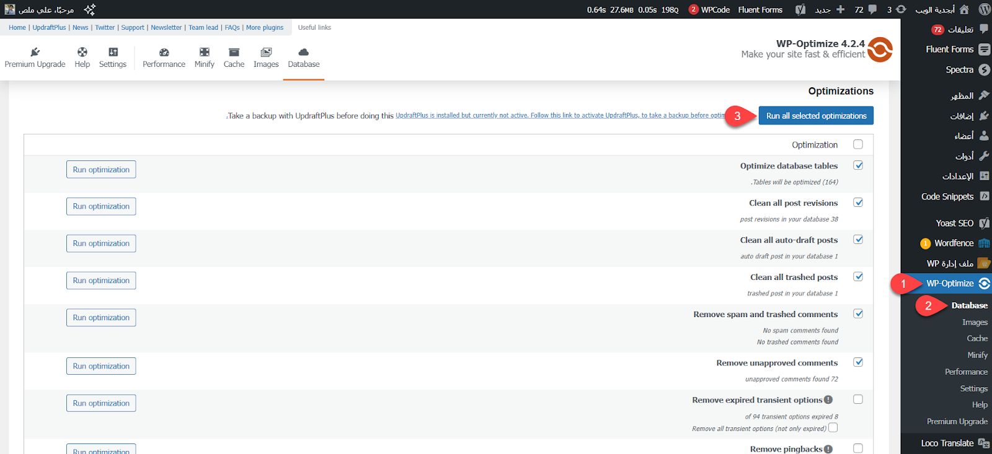Open the Settings tab icon
Screen dimensions: 992x454
pos(113,53)
